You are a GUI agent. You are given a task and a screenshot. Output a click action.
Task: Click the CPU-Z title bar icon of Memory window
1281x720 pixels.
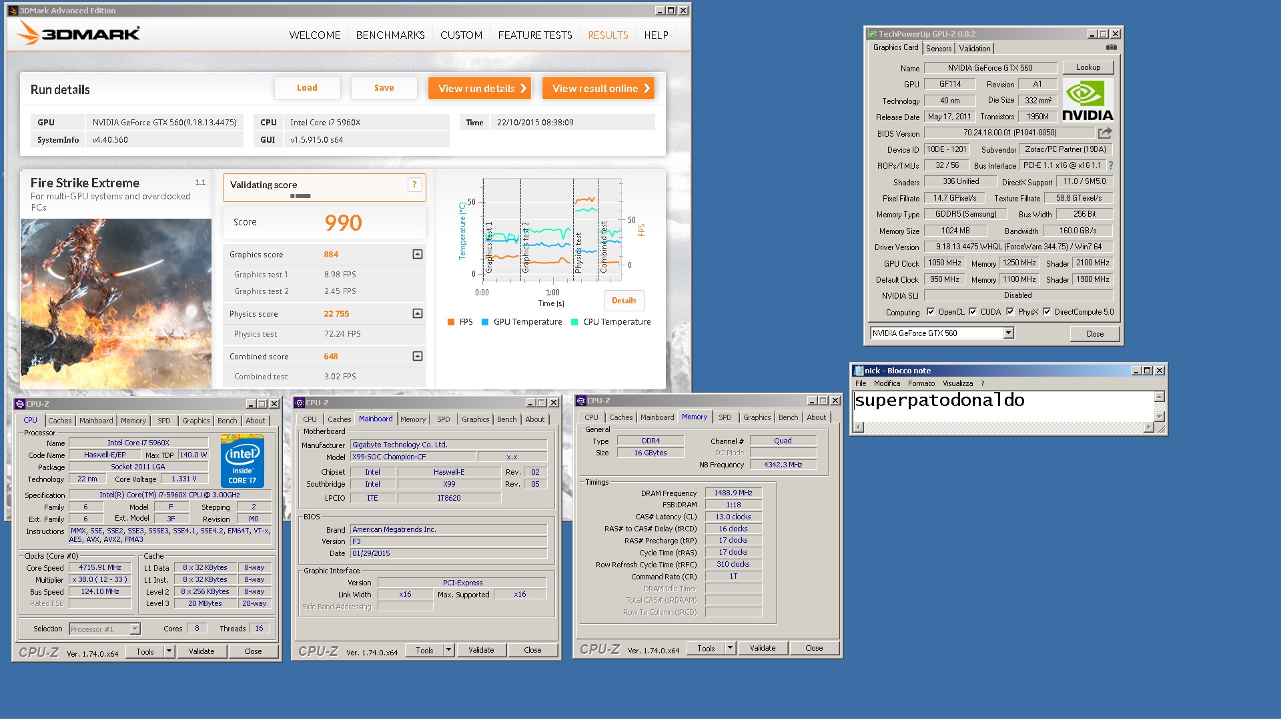pos(581,401)
